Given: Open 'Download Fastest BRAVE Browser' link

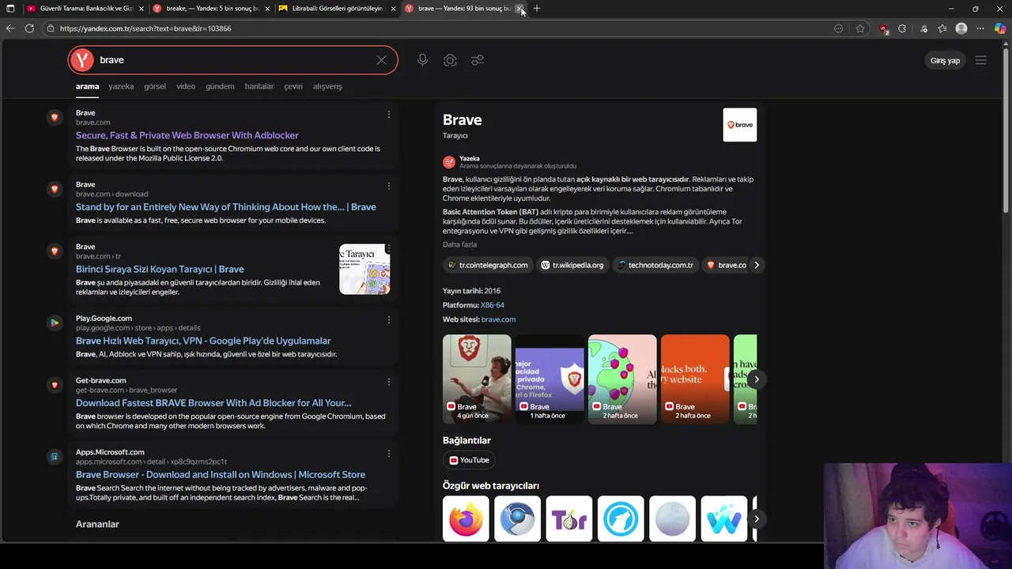Looking at the screenshot, I should [213, 403].
